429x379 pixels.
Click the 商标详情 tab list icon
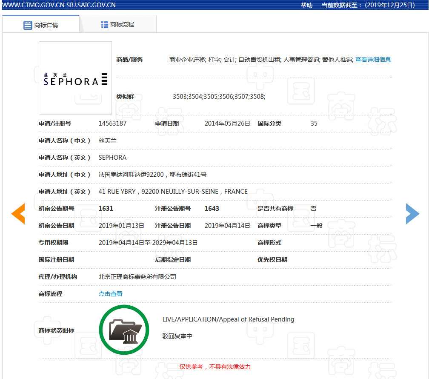point(28,25)
